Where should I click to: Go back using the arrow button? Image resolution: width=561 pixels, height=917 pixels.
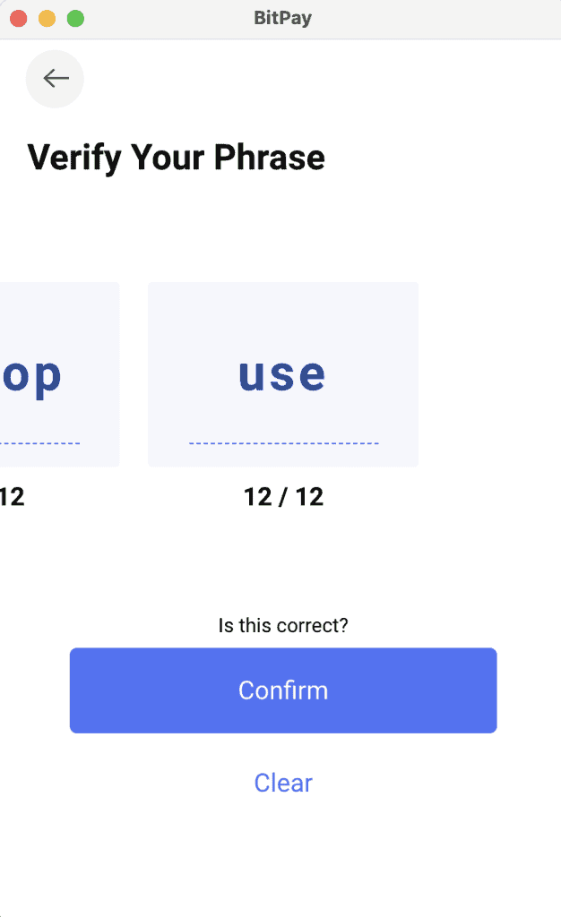pyautogui.click(x=55, y=79)
